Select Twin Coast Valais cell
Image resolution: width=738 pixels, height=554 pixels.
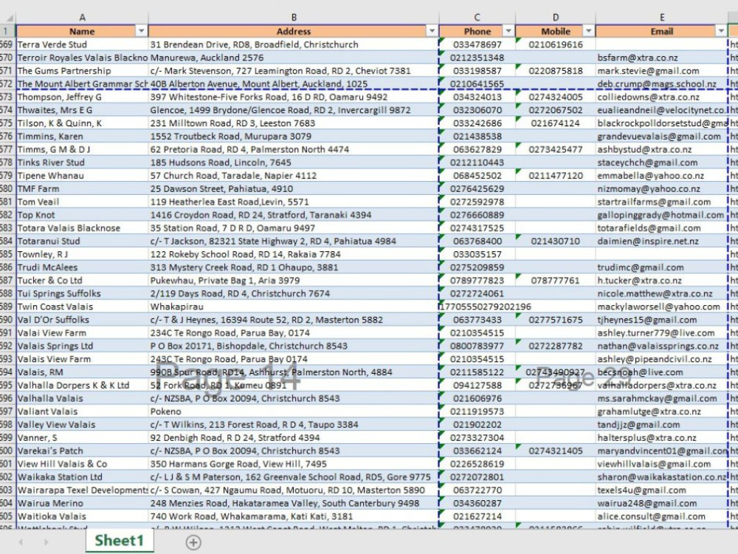click(x=82, y=307)
